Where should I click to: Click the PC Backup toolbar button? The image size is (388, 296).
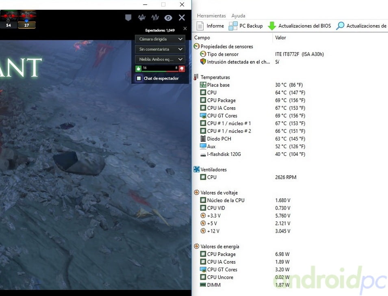[246, 26]
